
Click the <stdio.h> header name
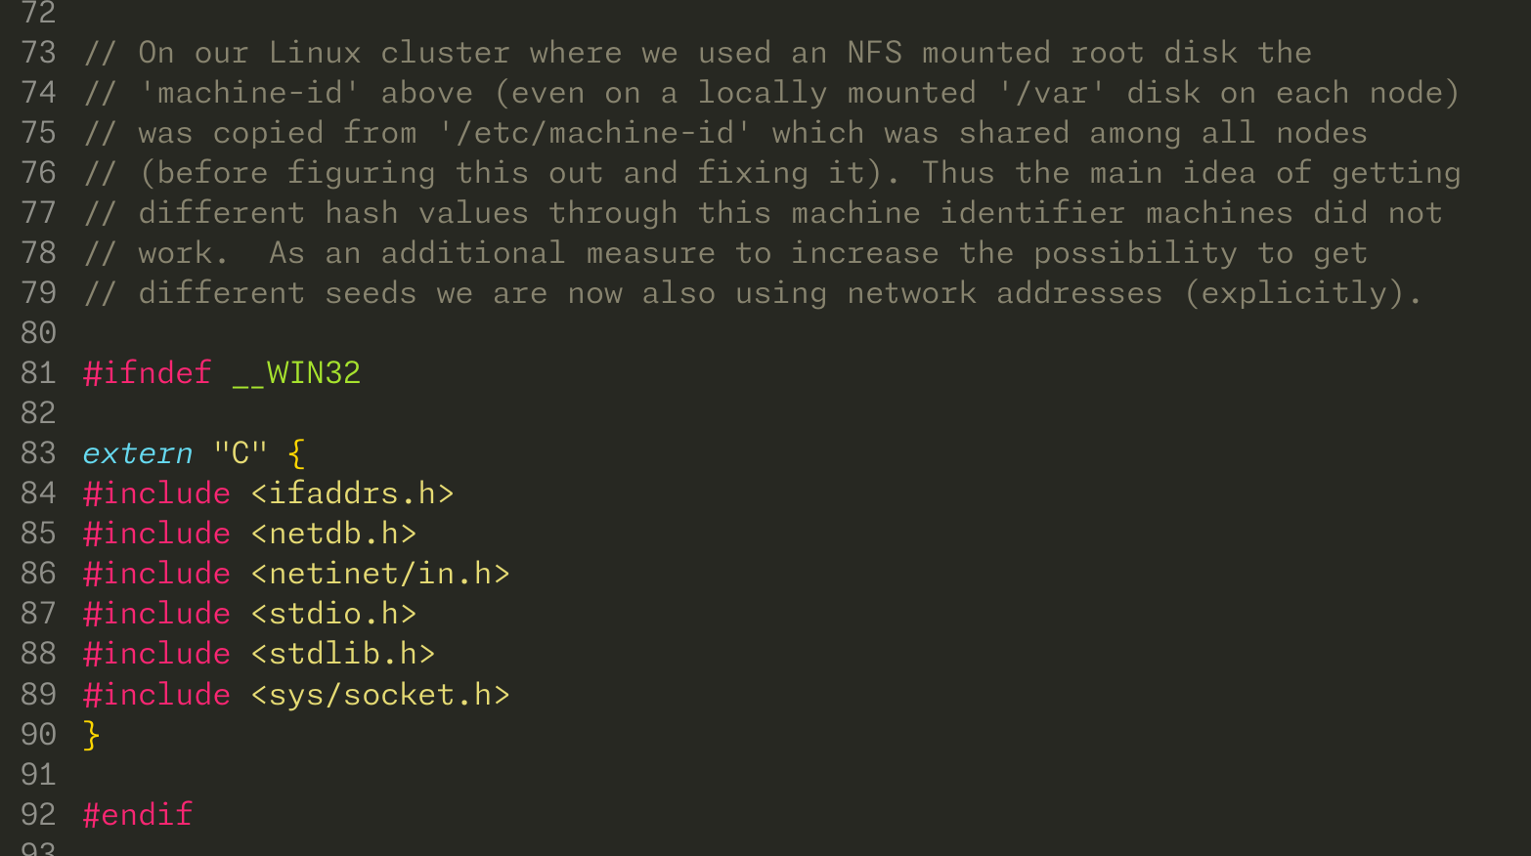(x=333, y=614)
